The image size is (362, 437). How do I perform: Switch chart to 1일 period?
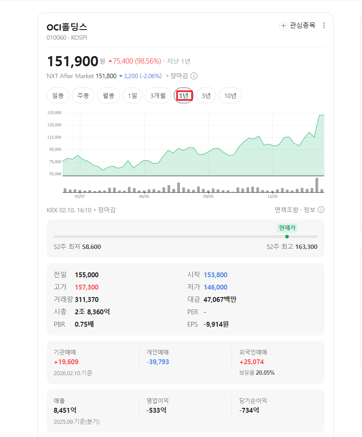coord(133,96)
